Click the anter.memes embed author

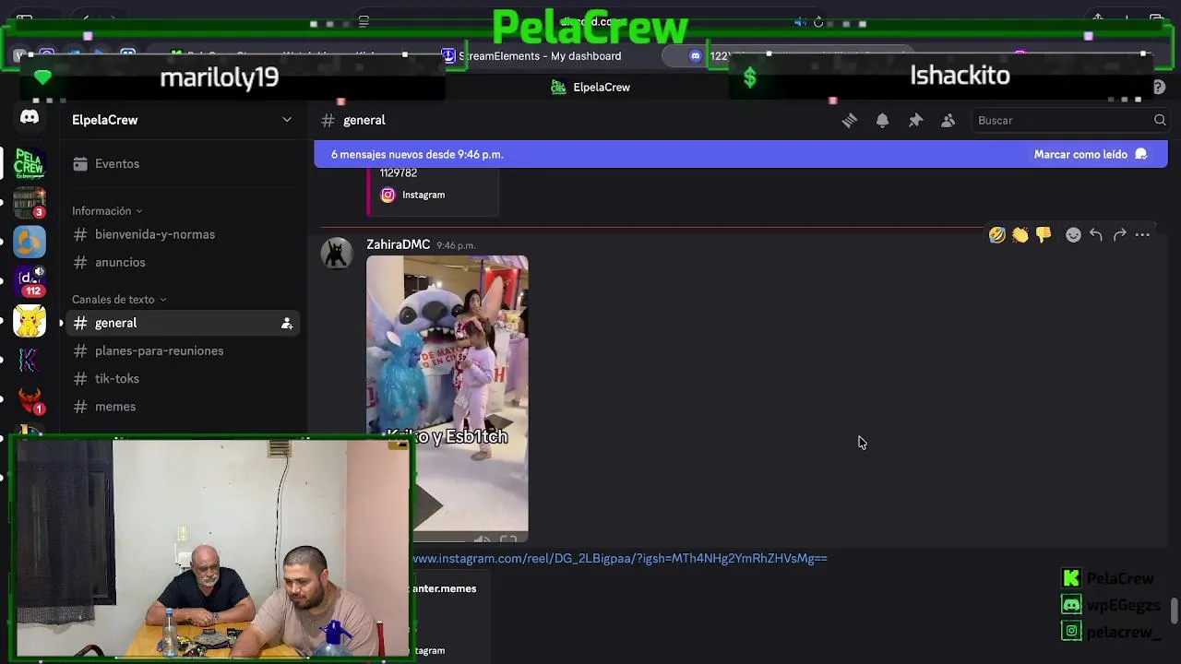point(445,588)
